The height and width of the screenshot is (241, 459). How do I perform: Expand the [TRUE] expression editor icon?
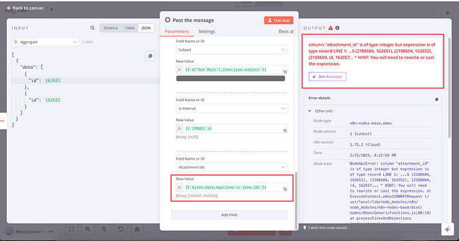pyautogui.click(x=285, y=130)
